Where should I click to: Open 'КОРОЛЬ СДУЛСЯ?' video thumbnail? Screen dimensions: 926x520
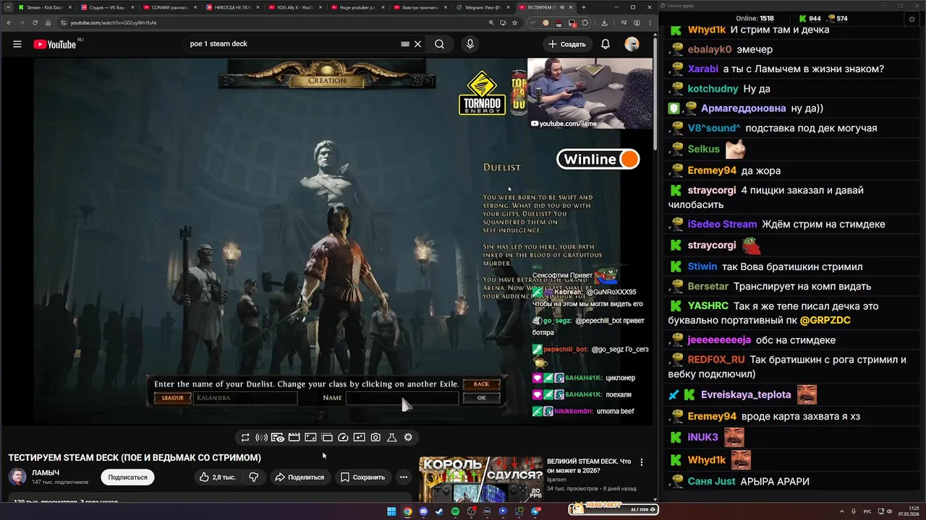point(481,480)
